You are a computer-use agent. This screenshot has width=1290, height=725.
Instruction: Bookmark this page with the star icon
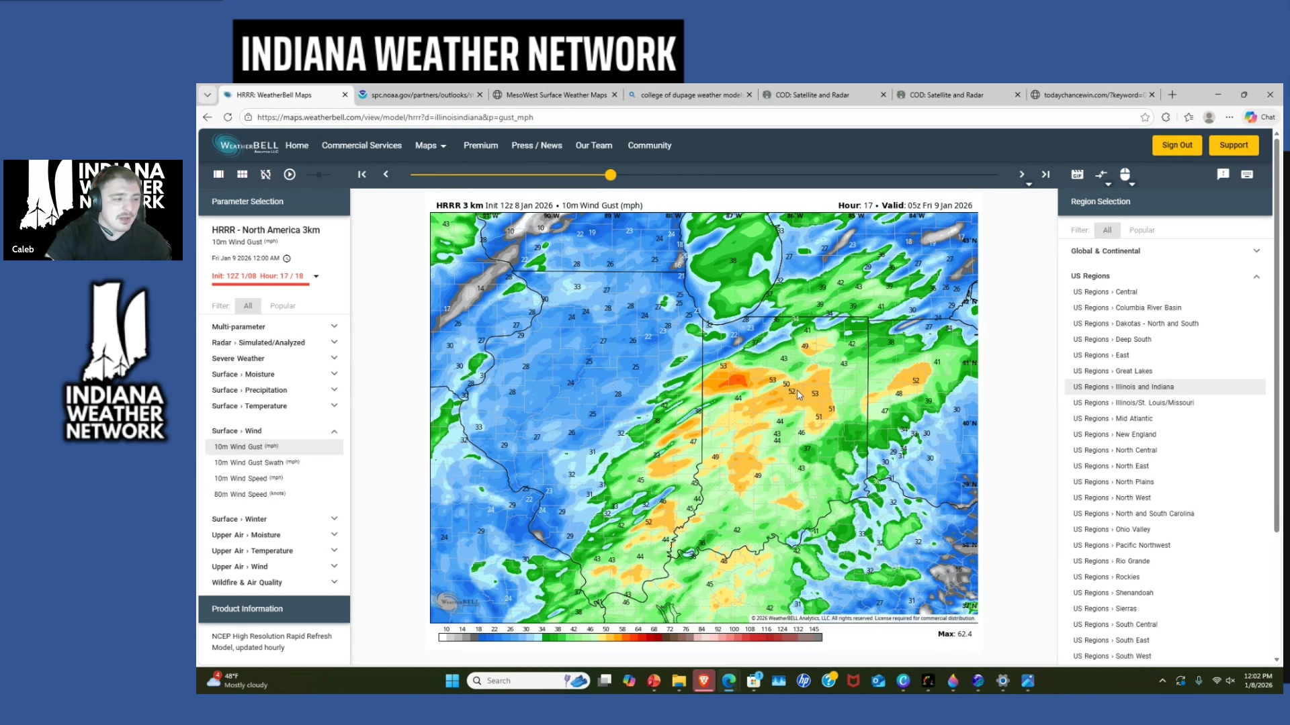pyautogui.click(x=1145, y=117)
